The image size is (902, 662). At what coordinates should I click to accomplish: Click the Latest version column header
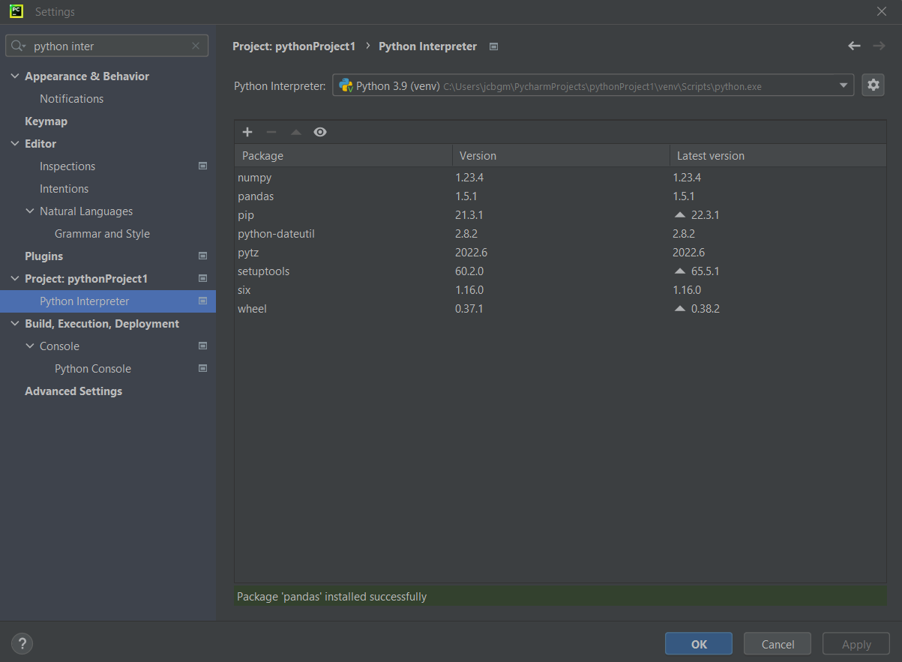point(778,155)
